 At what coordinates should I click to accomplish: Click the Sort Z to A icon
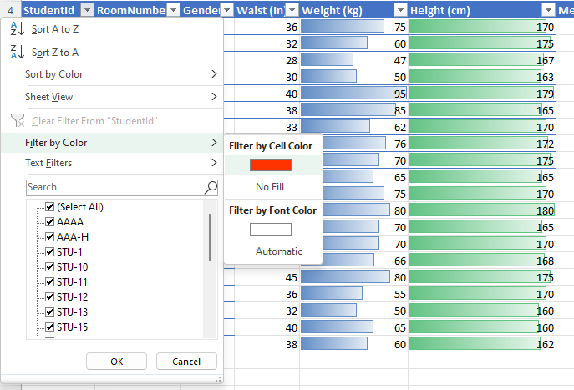18,52
